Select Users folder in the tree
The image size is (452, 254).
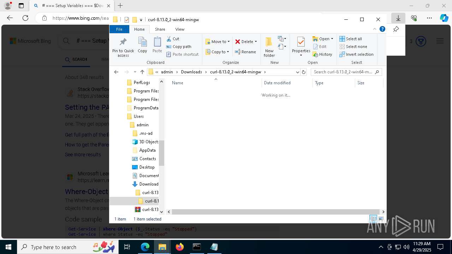[135, 116]
